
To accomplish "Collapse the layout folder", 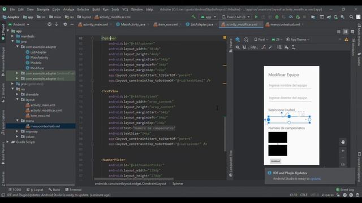I will tap(18, 100).
